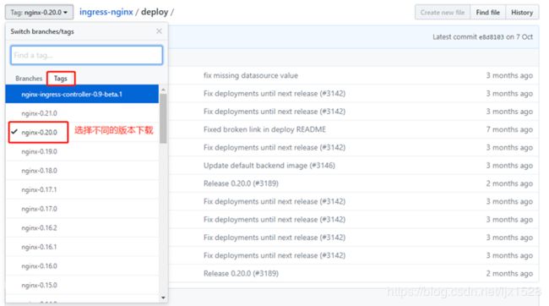Select tag nginx-0.16.2
The width and height of the screenshot is (549, 306).
tap(82, 228)
